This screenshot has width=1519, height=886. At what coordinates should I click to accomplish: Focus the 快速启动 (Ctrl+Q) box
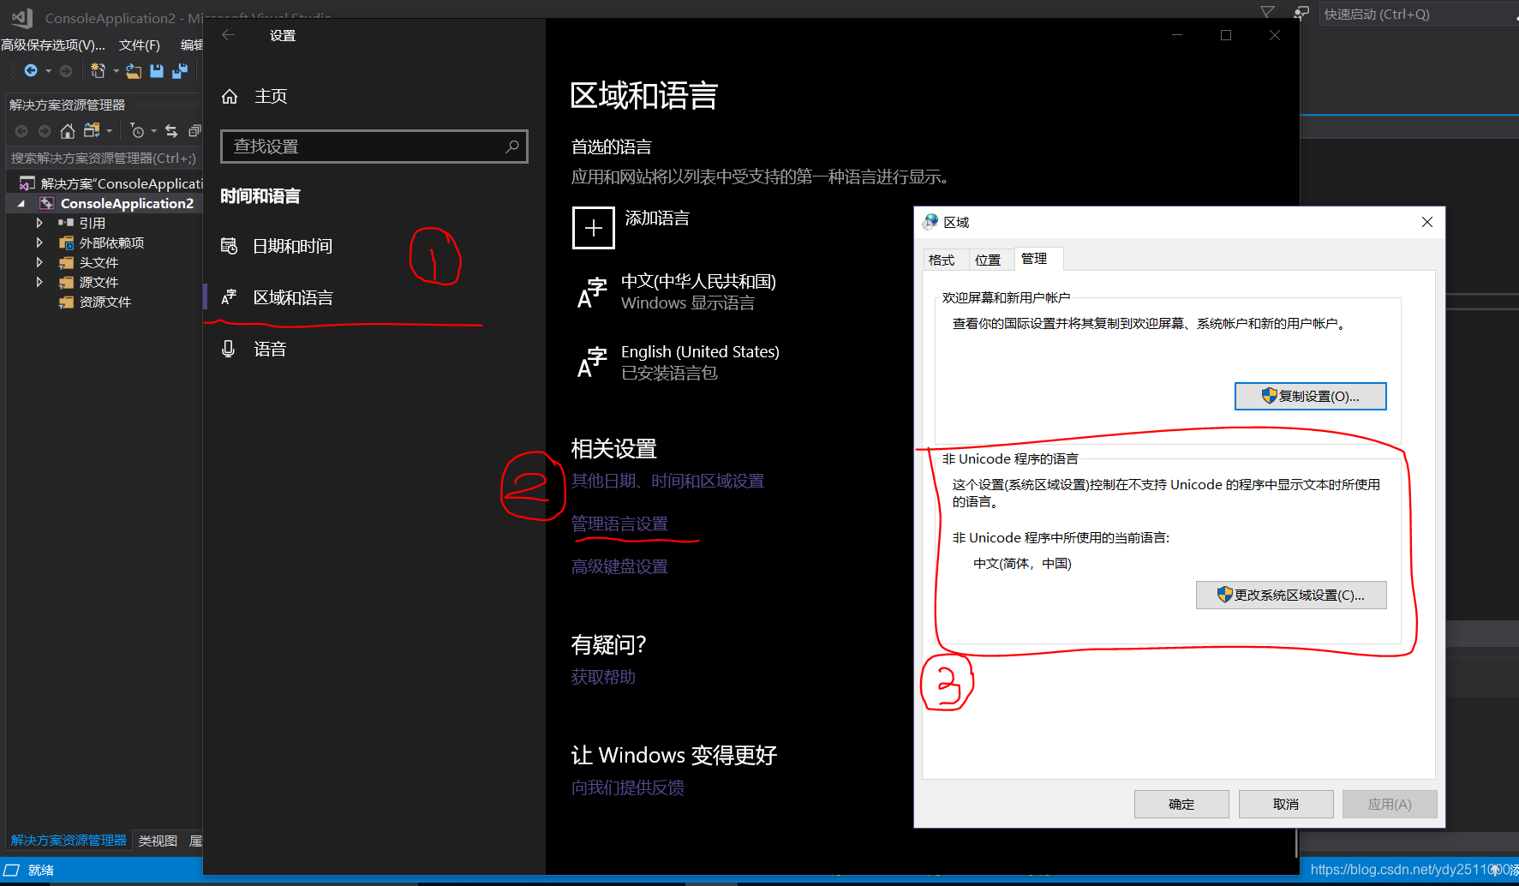[x=1418, y=14]
